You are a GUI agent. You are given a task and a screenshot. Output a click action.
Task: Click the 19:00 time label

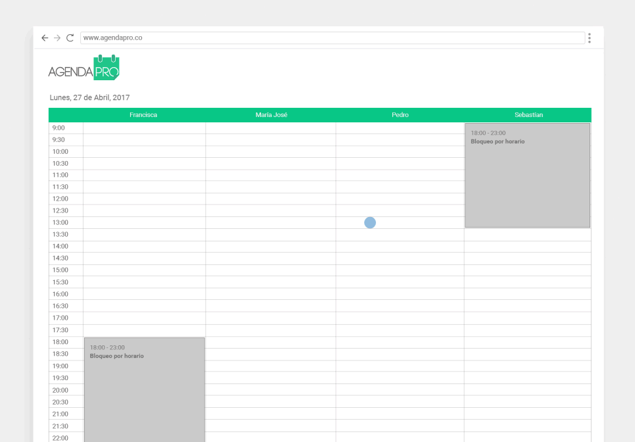click(60, 366)
